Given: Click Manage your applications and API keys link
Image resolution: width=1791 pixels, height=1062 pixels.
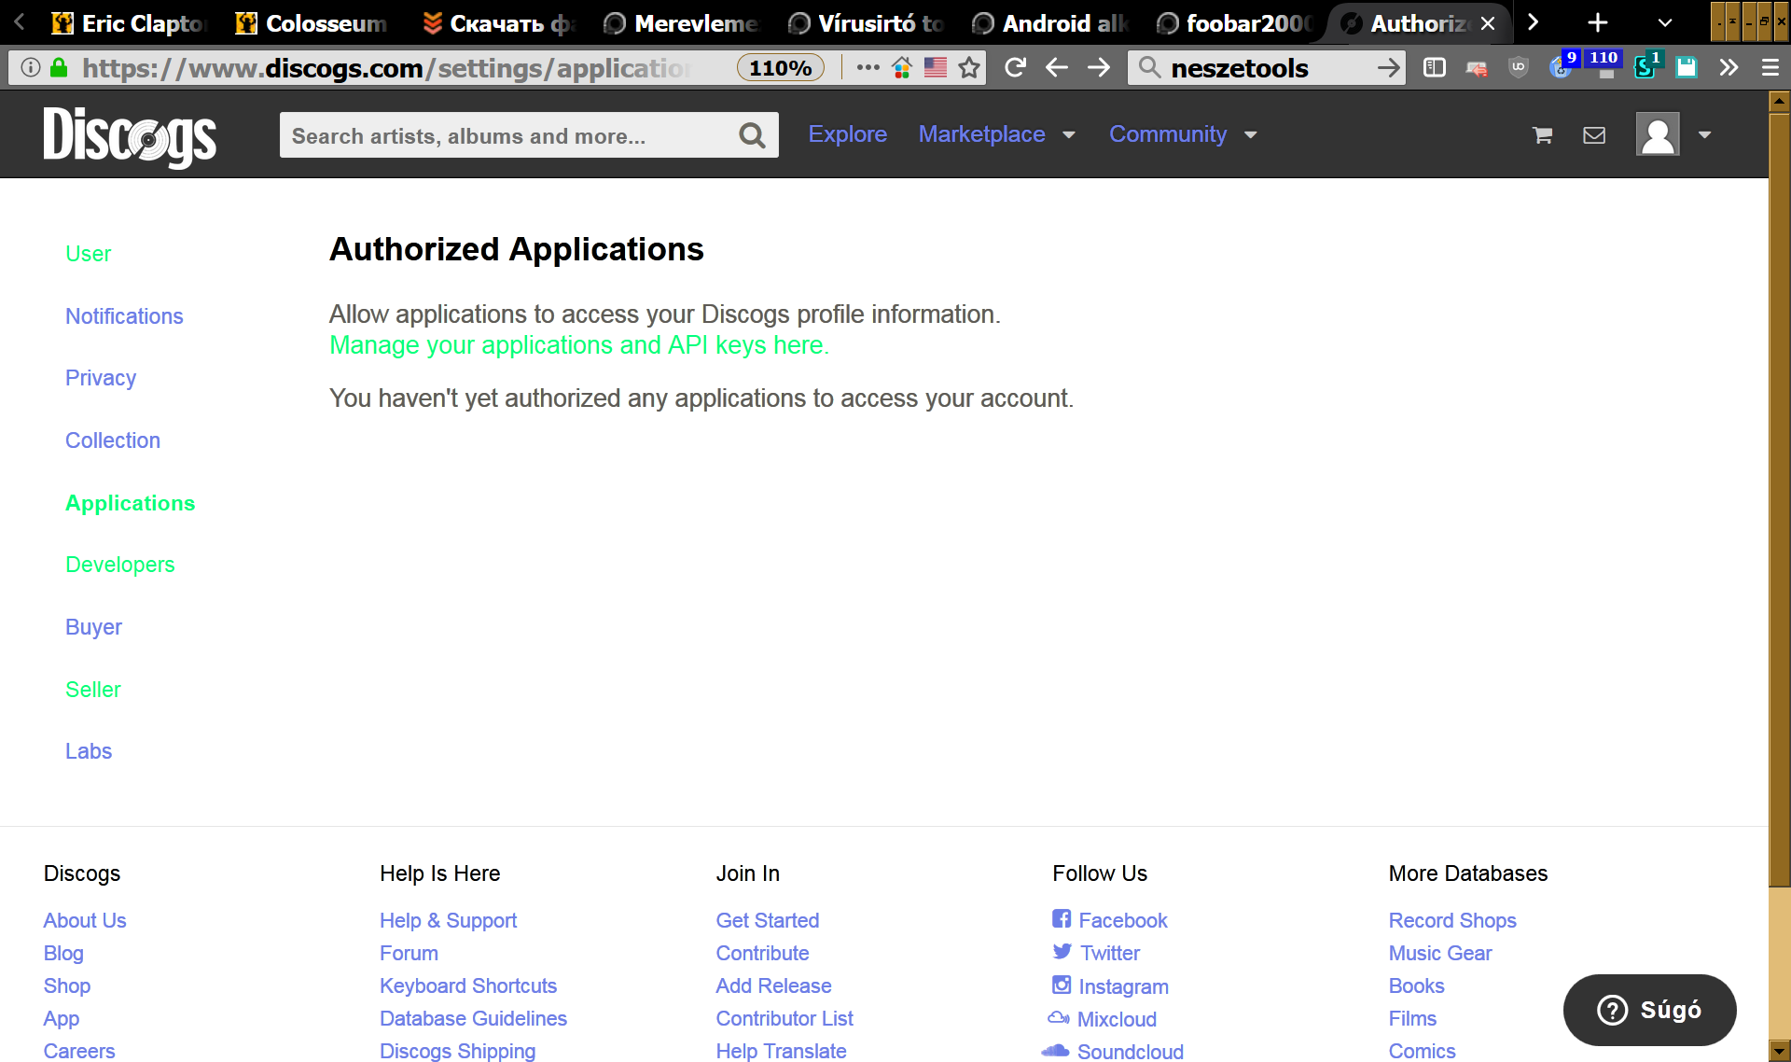Looking at the screenshot, I should [579, 345].
